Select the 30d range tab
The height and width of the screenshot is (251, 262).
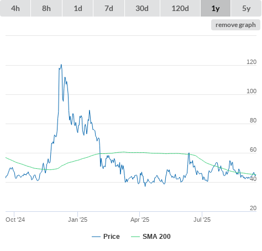click(142, 8)
